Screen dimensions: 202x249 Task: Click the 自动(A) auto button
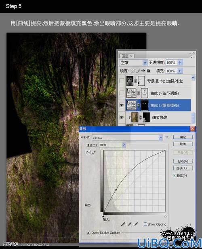(183, 161)
